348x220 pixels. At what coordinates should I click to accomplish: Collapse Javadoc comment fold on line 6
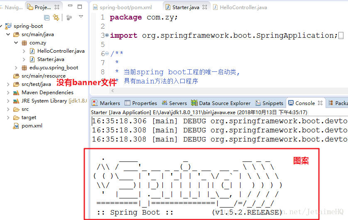[107, 53]
